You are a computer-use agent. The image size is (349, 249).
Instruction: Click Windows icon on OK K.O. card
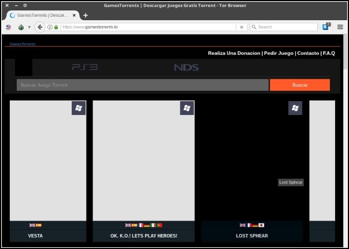pos(187,108)
